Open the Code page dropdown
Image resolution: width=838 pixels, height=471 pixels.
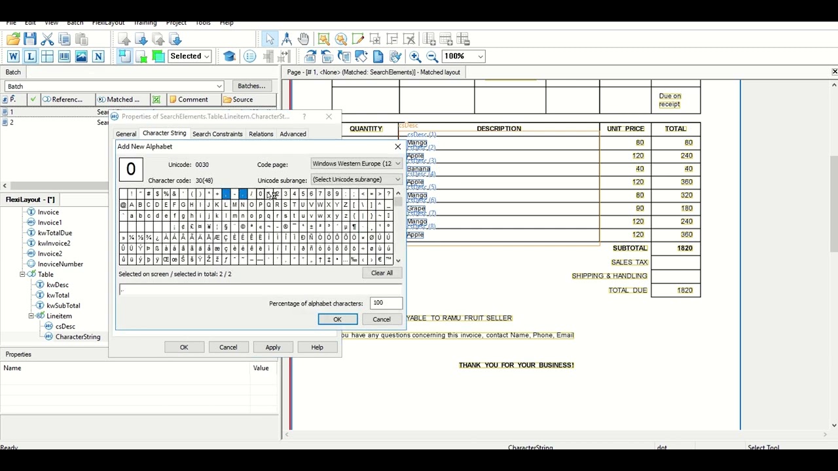point(356,164)
